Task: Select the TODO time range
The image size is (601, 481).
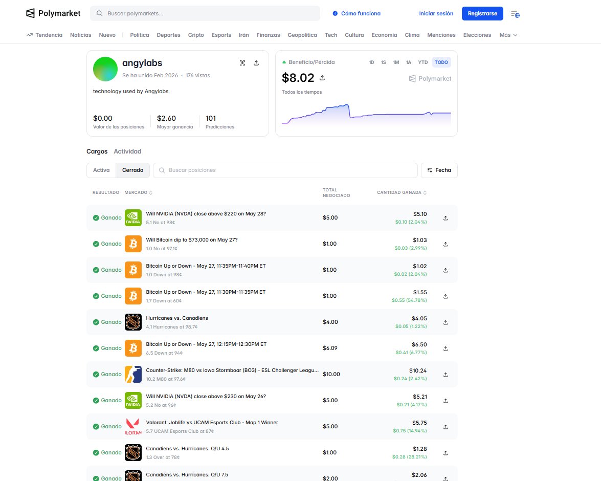Action: coord(441,62)
